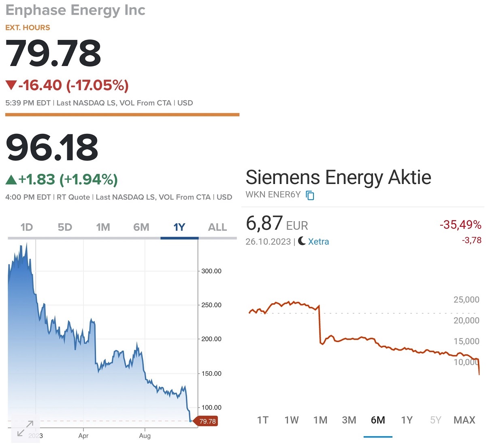486x446 pixels.
Task: Select the 1Y Enphase chart range
Action: point(179,227)
